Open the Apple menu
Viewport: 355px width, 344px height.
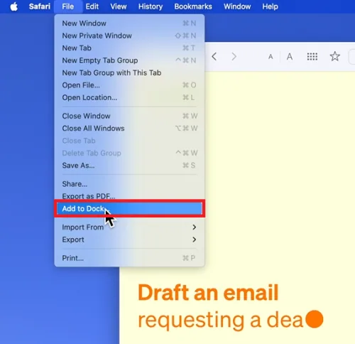pyautogui.click(x=14, y=6)
